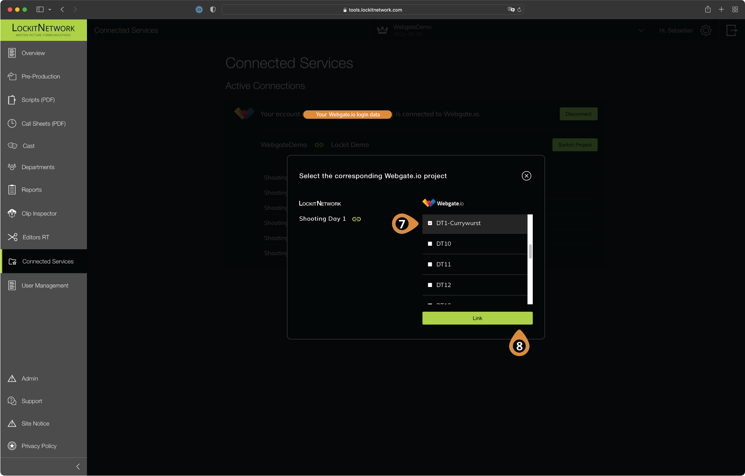Click the page translate icon

pos(511,10)
